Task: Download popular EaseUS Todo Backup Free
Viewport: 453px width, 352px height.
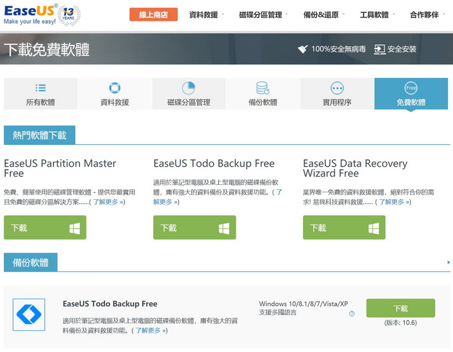Action: [x=194, y=228]
